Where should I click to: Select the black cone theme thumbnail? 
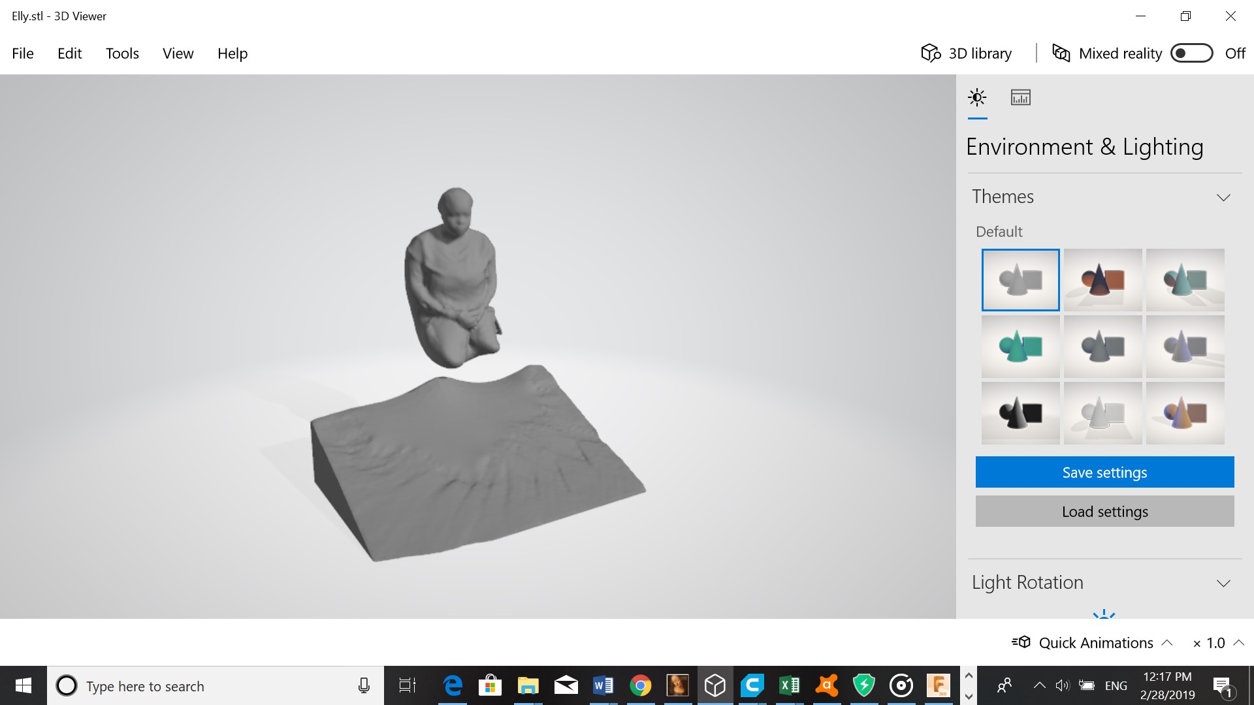pyautogui.click(x=1020, y=413)
